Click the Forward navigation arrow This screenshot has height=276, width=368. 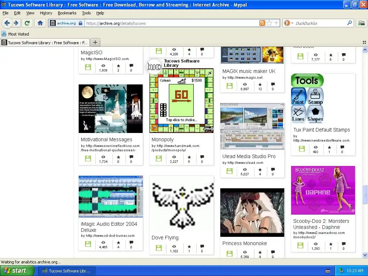coord(16,23)
